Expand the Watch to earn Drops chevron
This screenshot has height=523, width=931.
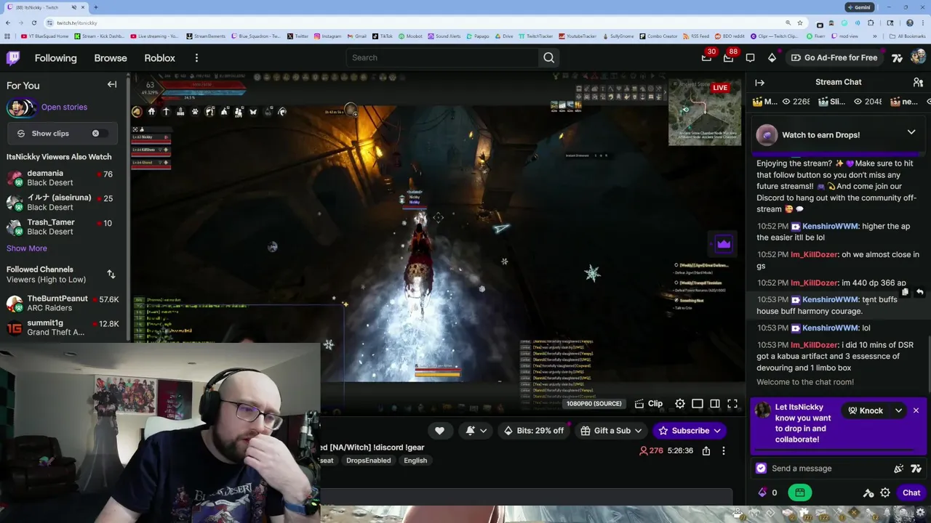[911, 132]
